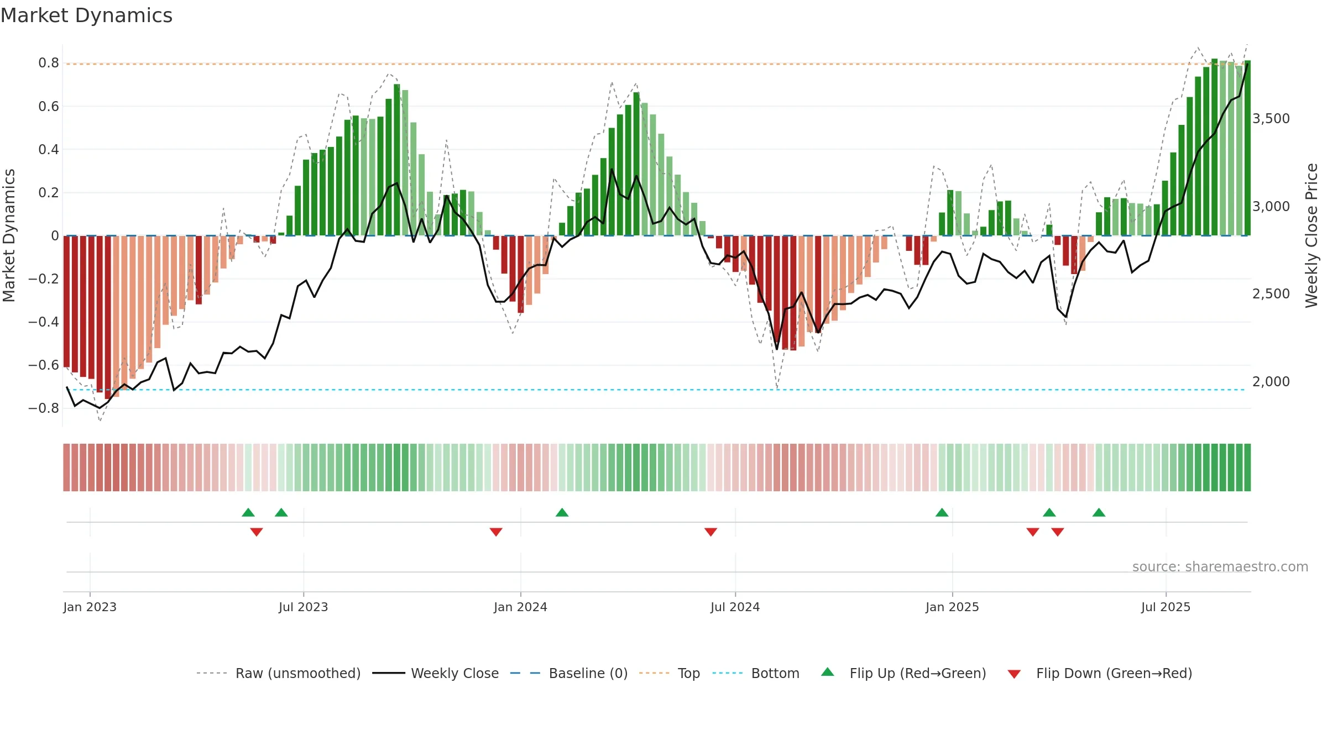Click the −0.4 left axis tick label
The width and height of the screenshot is (1327, 746).
pyautogui.click(x=44, y=322)
